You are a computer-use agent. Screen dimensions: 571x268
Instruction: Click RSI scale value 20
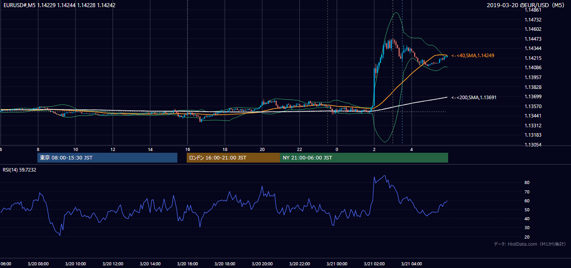tap(527, 237)
